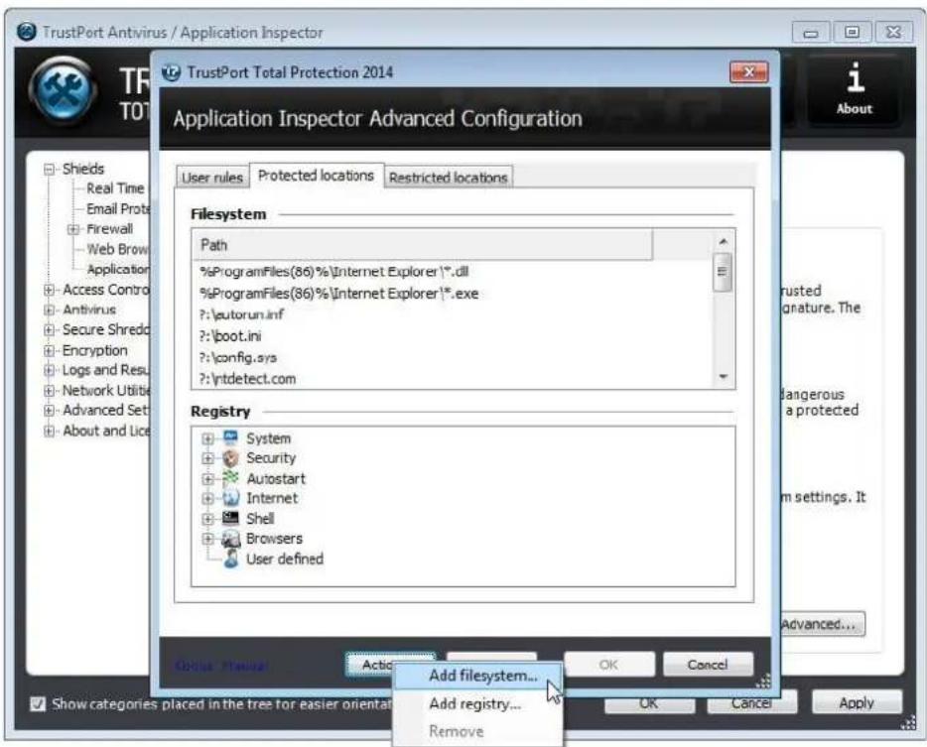927x747 pixels.
Task: Expand the Security registry node
Action: 207,458
